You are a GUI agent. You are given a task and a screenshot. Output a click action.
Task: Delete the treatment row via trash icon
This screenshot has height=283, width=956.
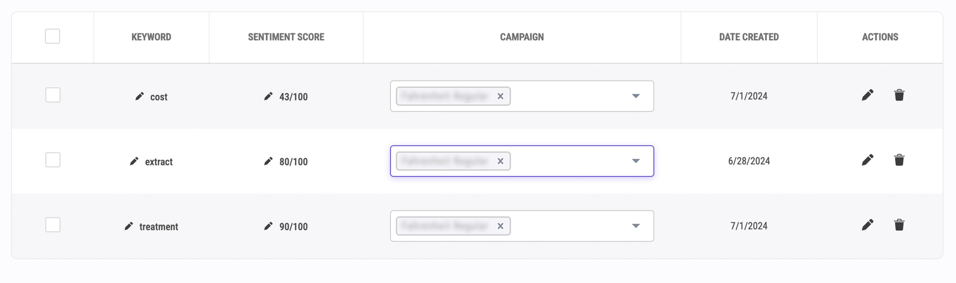(899, 225)
